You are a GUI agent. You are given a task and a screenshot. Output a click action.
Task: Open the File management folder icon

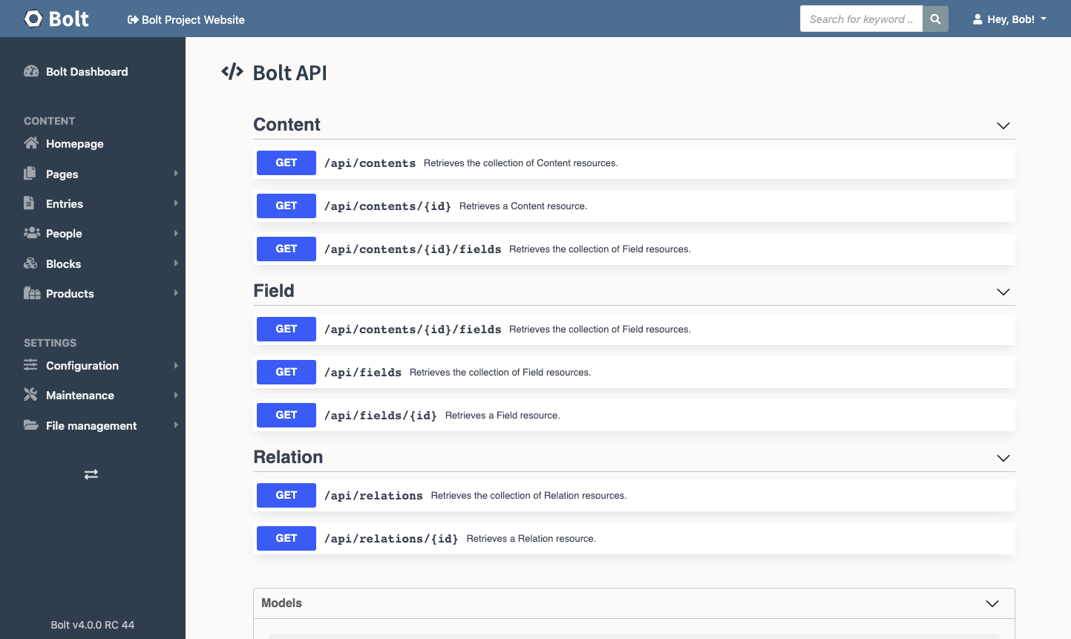click(x=31, y=425)
